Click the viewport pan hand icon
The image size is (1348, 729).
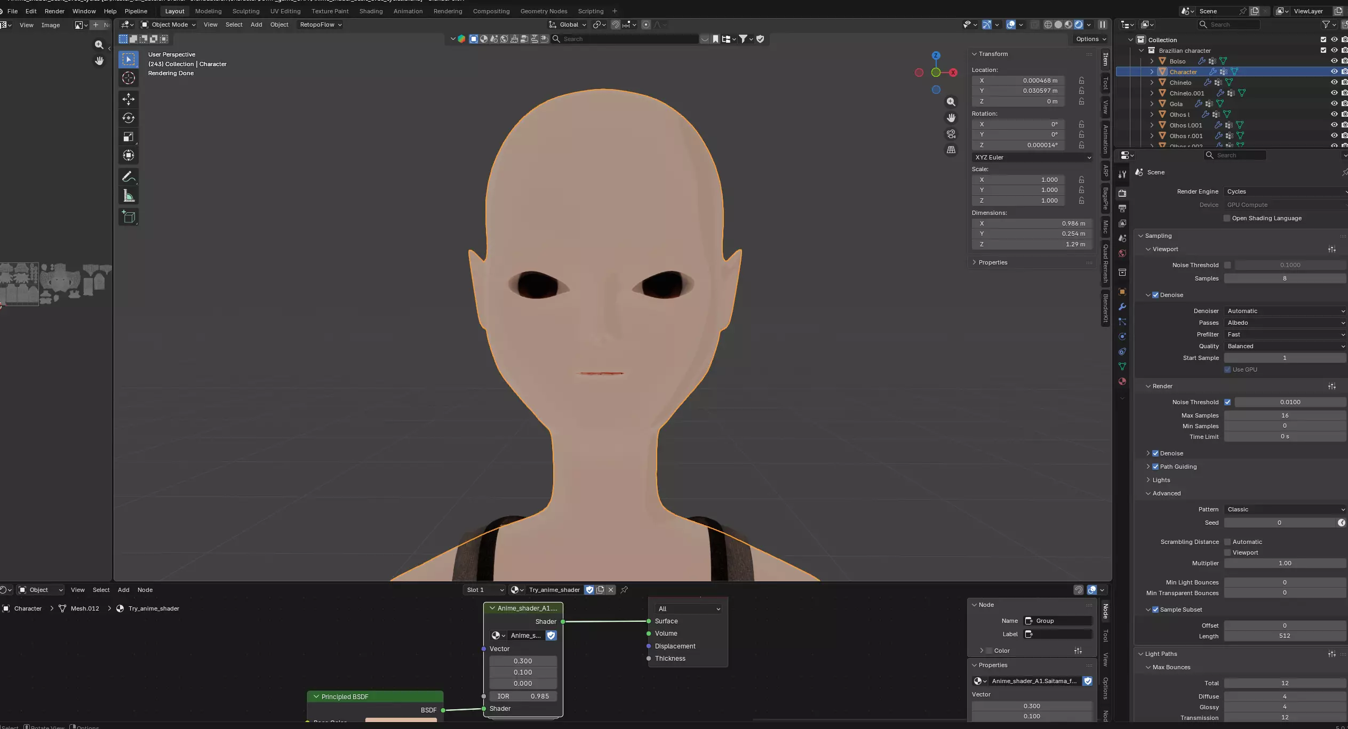[951, 118]
